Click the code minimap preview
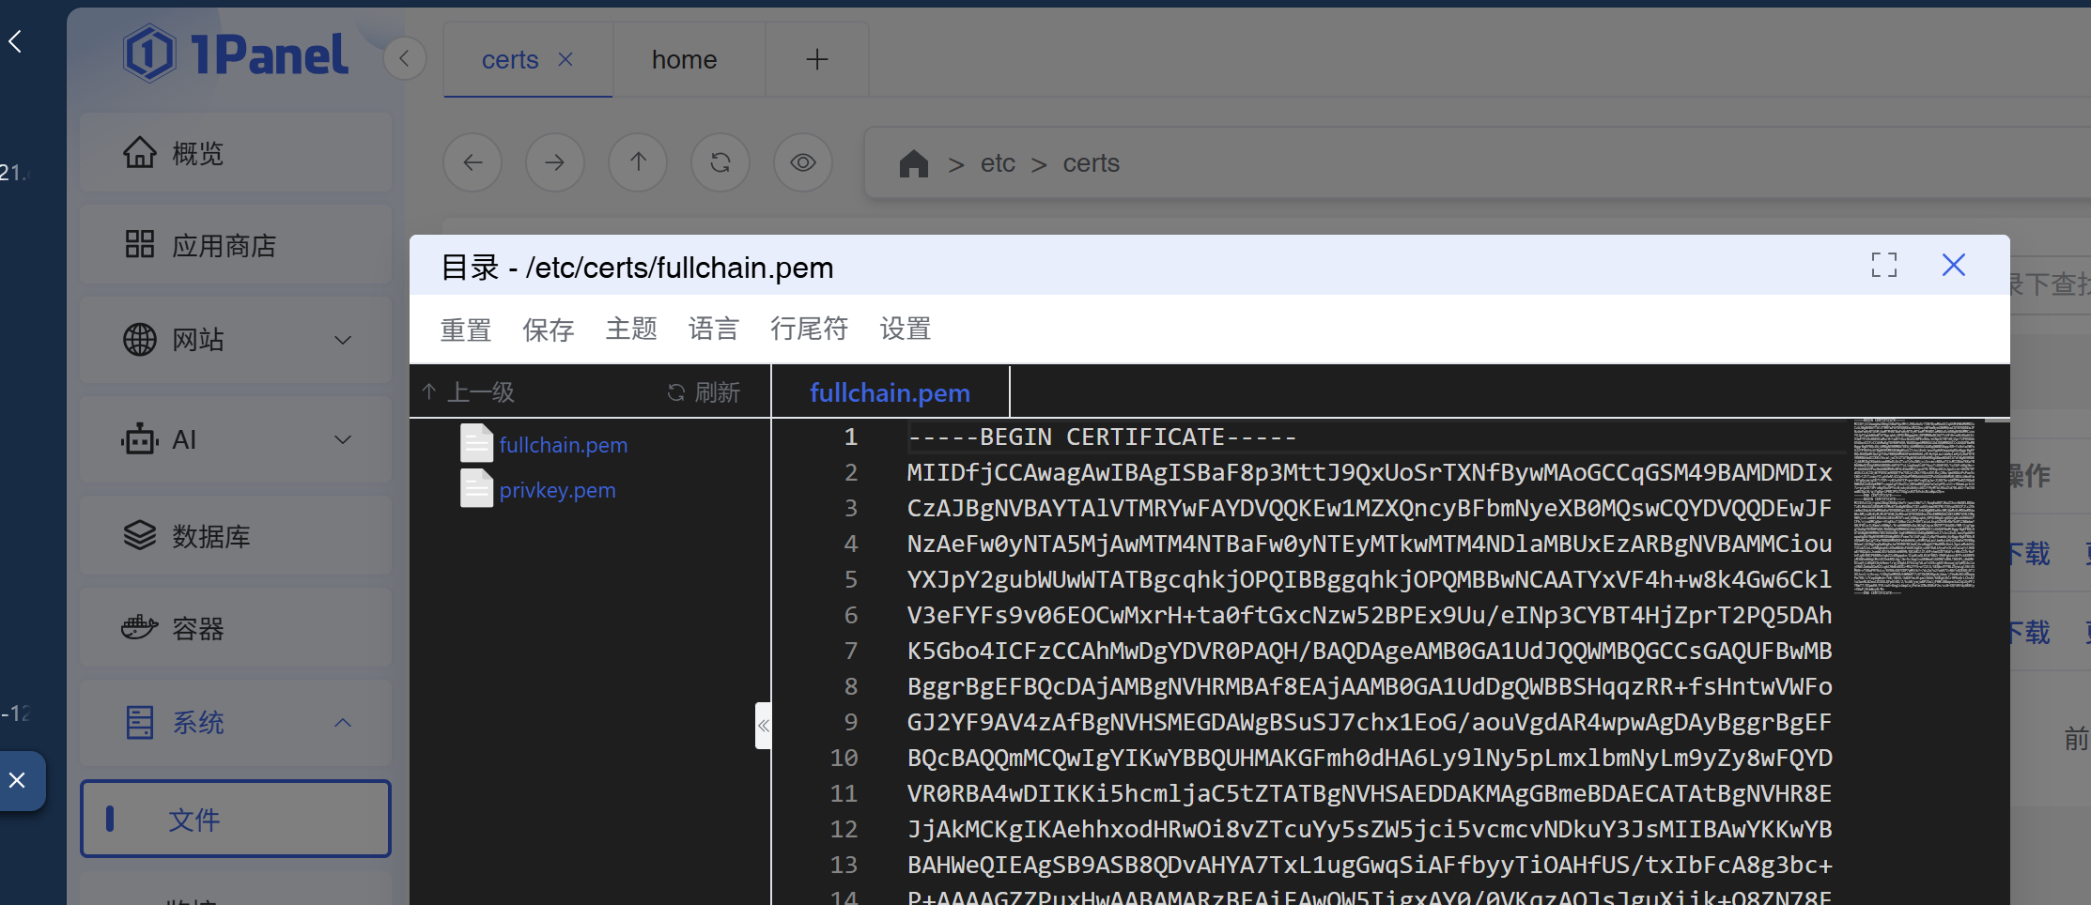This screenshot has height=905, width=2091. click(1913, 507)
